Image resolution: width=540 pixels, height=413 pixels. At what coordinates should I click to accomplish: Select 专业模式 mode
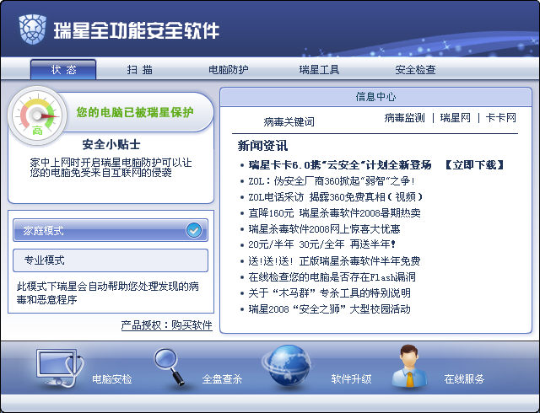pos(111,260)
